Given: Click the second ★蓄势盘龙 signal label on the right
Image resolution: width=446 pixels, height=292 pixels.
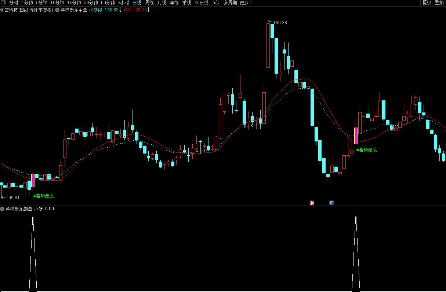Looking at the screenshot, I should coord(366,150).
